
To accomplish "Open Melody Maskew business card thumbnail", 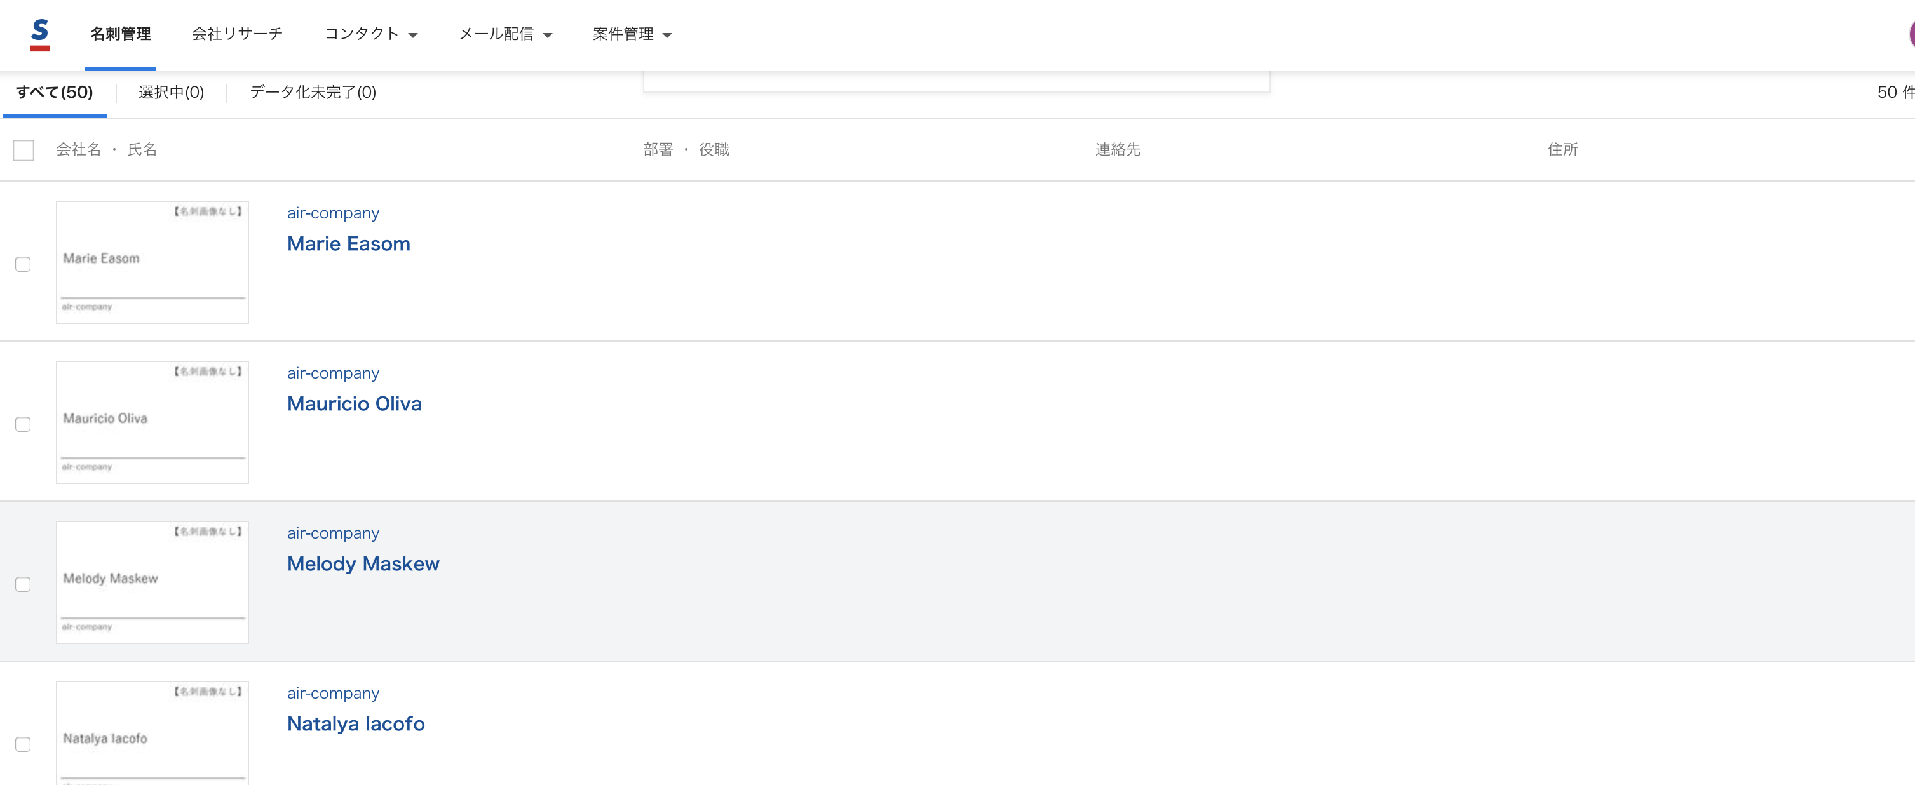I will point(152,582).
